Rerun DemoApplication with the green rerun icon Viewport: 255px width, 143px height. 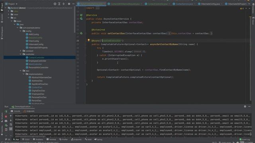click(x=6, y=111)
